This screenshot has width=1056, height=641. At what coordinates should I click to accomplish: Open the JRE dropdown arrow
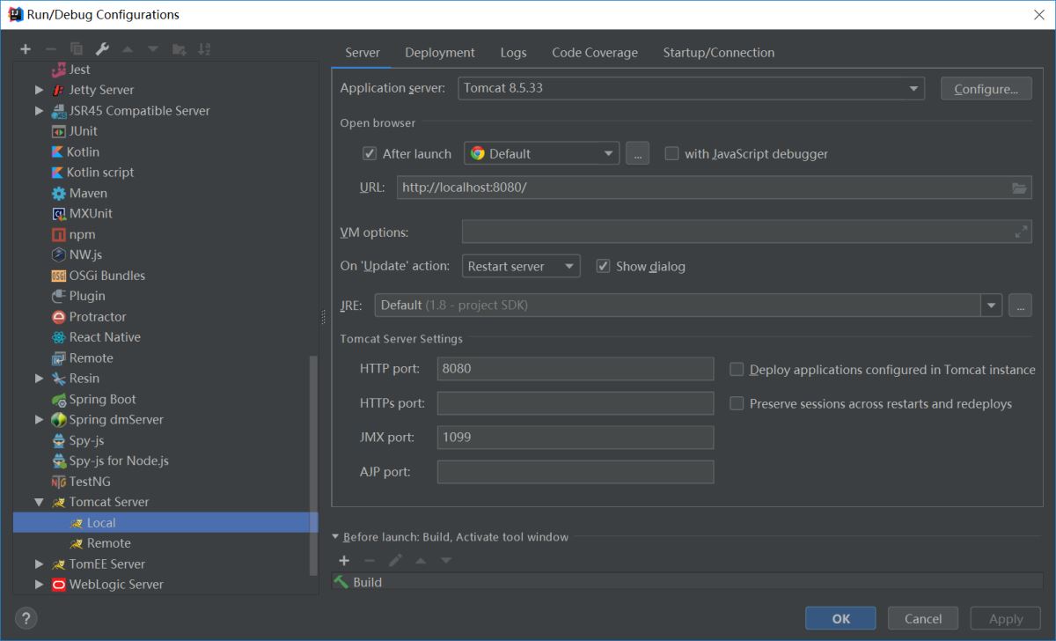coord(992,305)
